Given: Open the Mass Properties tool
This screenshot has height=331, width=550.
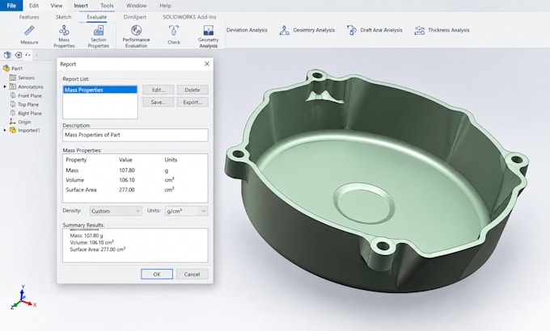Looking at the screenshot, I should tap(64, 36).
